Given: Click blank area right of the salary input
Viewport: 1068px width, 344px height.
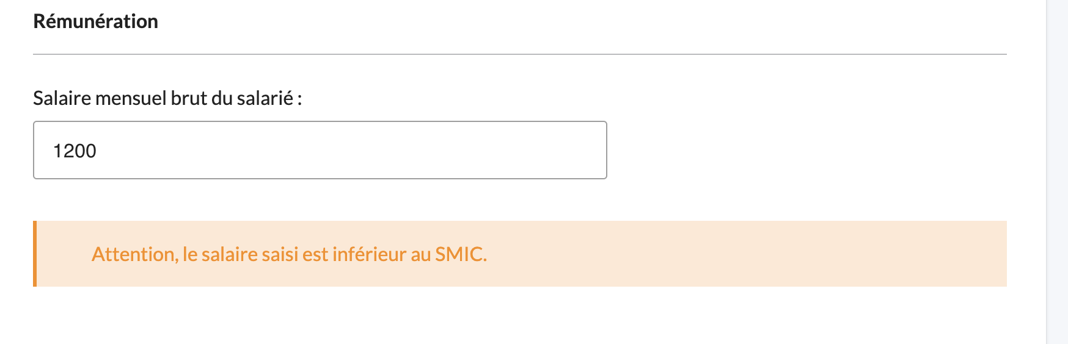Looking at the screenshot, I should (806, 150).
